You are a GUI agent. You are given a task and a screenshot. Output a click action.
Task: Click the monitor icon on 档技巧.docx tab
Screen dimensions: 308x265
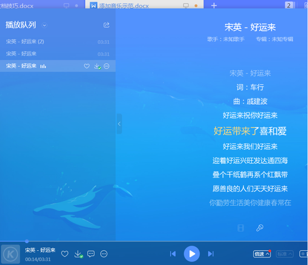(x=66, y=6)
